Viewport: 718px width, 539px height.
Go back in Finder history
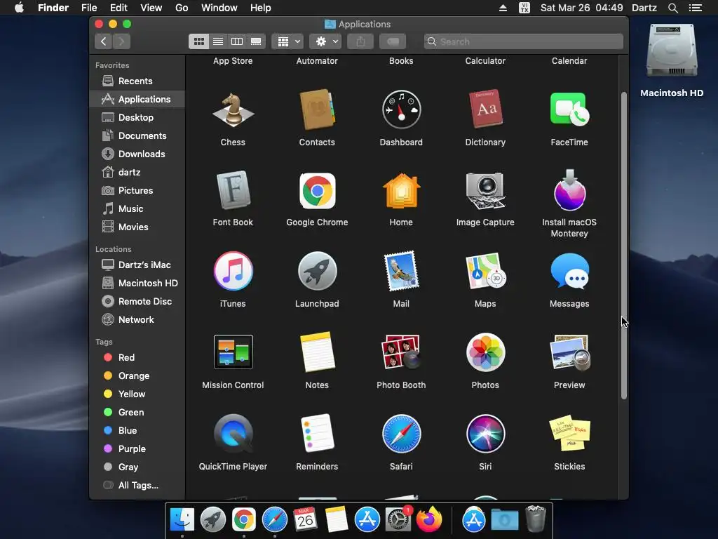[x=104, y=41]
